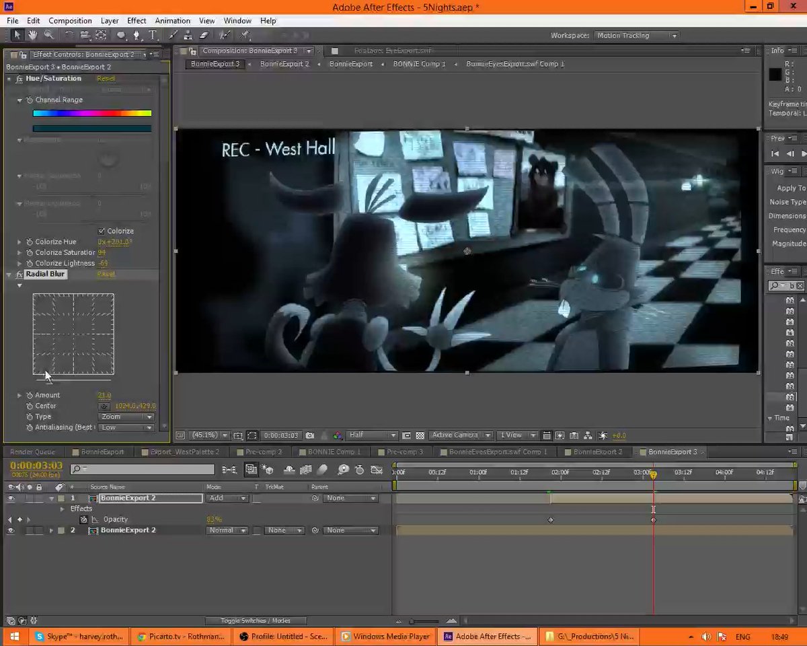Hide layer 2 BonnieExport 2

pyautogui.click(x=10, y=530)
